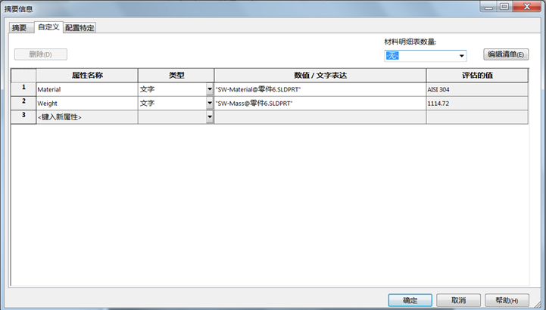Screen dimensions: 546x310
Task: Click the evaluated value 1114.72 cell
Action: [476, 103]
